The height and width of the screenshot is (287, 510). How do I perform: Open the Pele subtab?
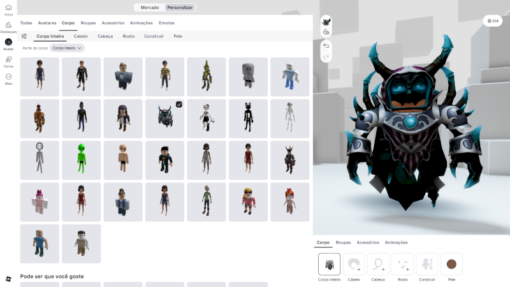coord(178,36)
